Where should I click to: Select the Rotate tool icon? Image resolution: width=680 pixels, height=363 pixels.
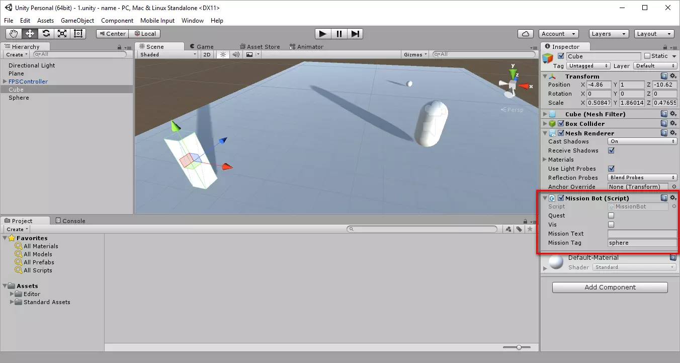[46, 34]
